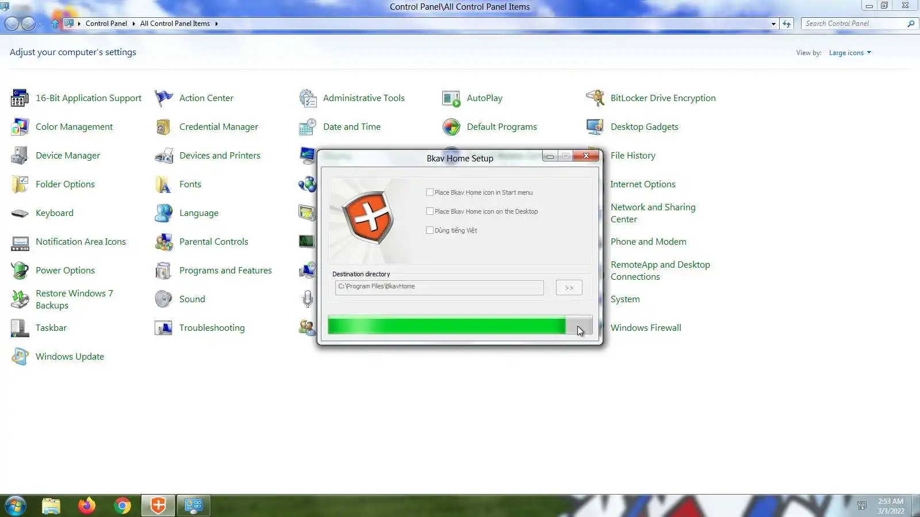The width and height of the screenshot is (920, 517).
Task: Open the Windows Start button
Action: (16, 506)
